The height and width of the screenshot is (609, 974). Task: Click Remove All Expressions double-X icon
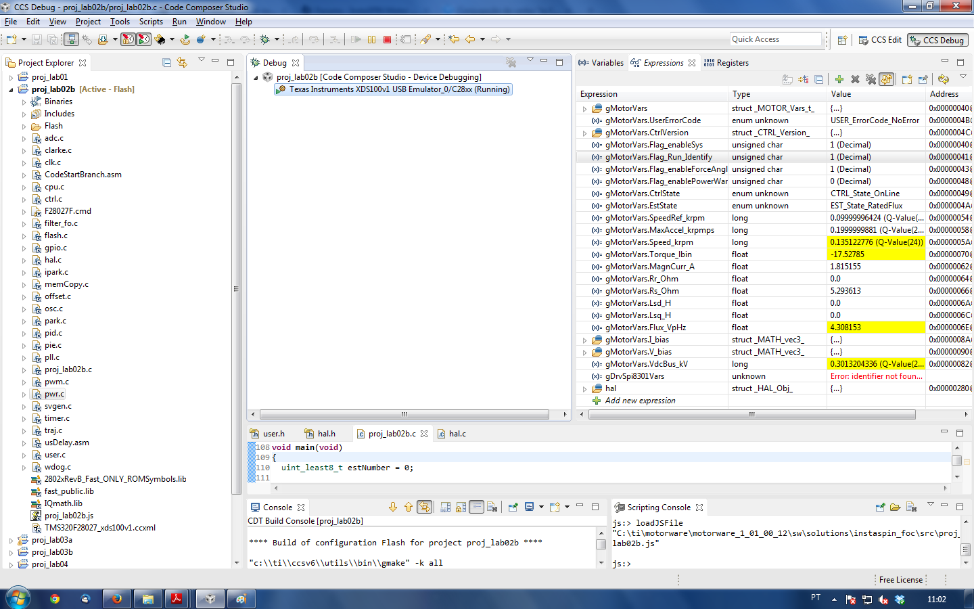(871, 79)
